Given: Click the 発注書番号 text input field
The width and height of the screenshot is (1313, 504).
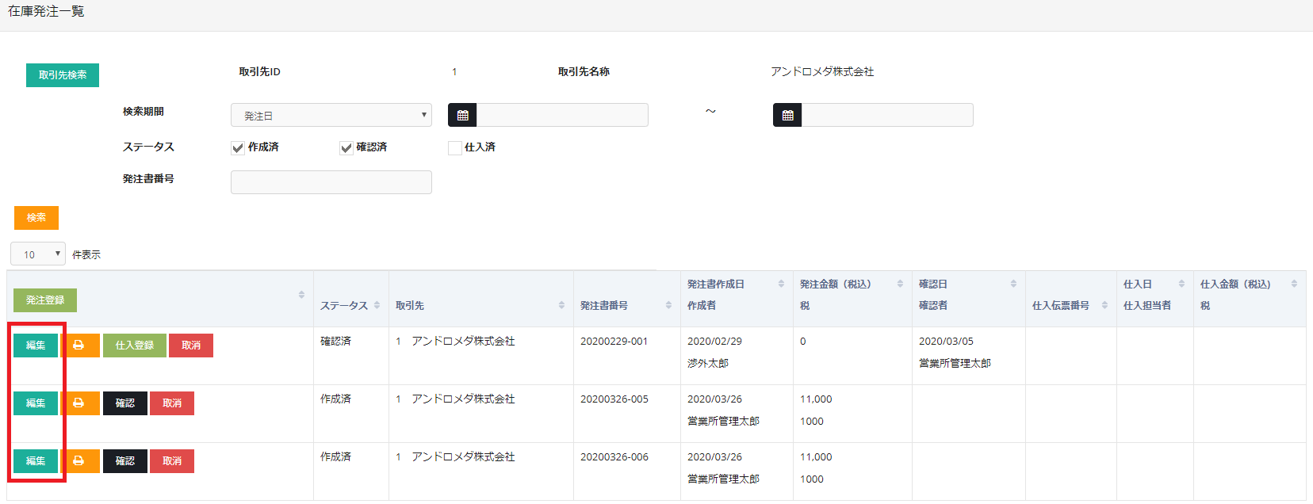Looking at the screenshot, I should click(x=331, y=182).
